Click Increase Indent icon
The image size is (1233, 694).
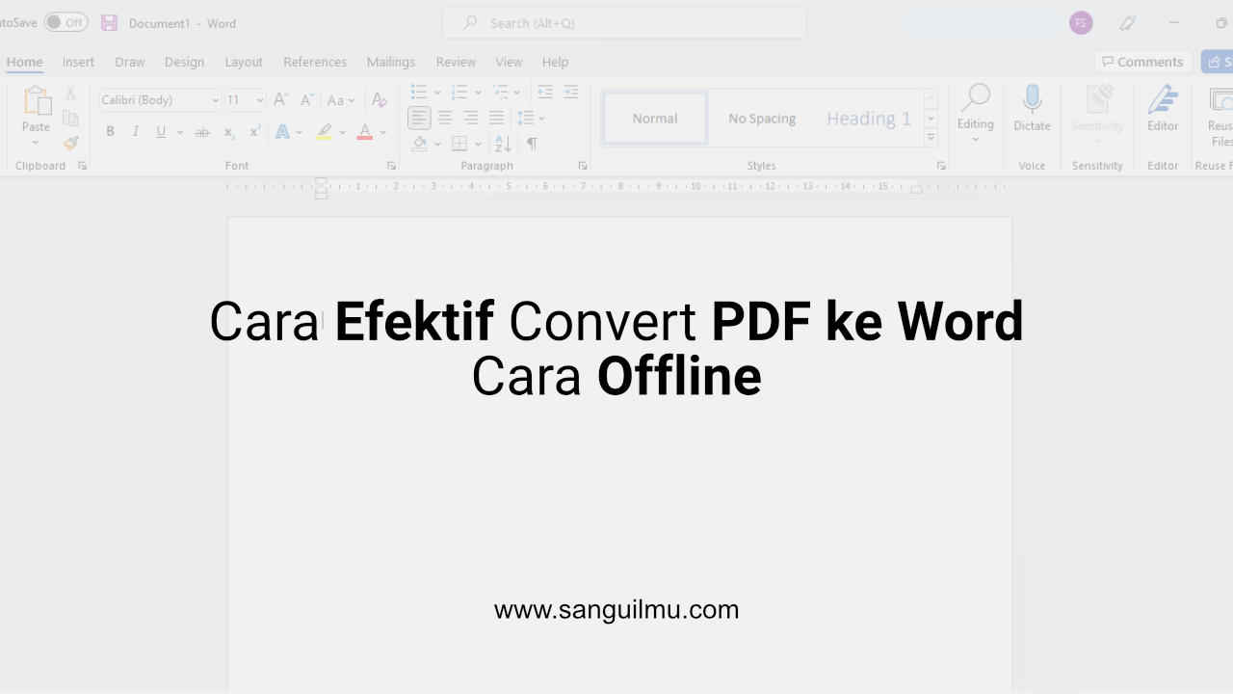(571, 93)
